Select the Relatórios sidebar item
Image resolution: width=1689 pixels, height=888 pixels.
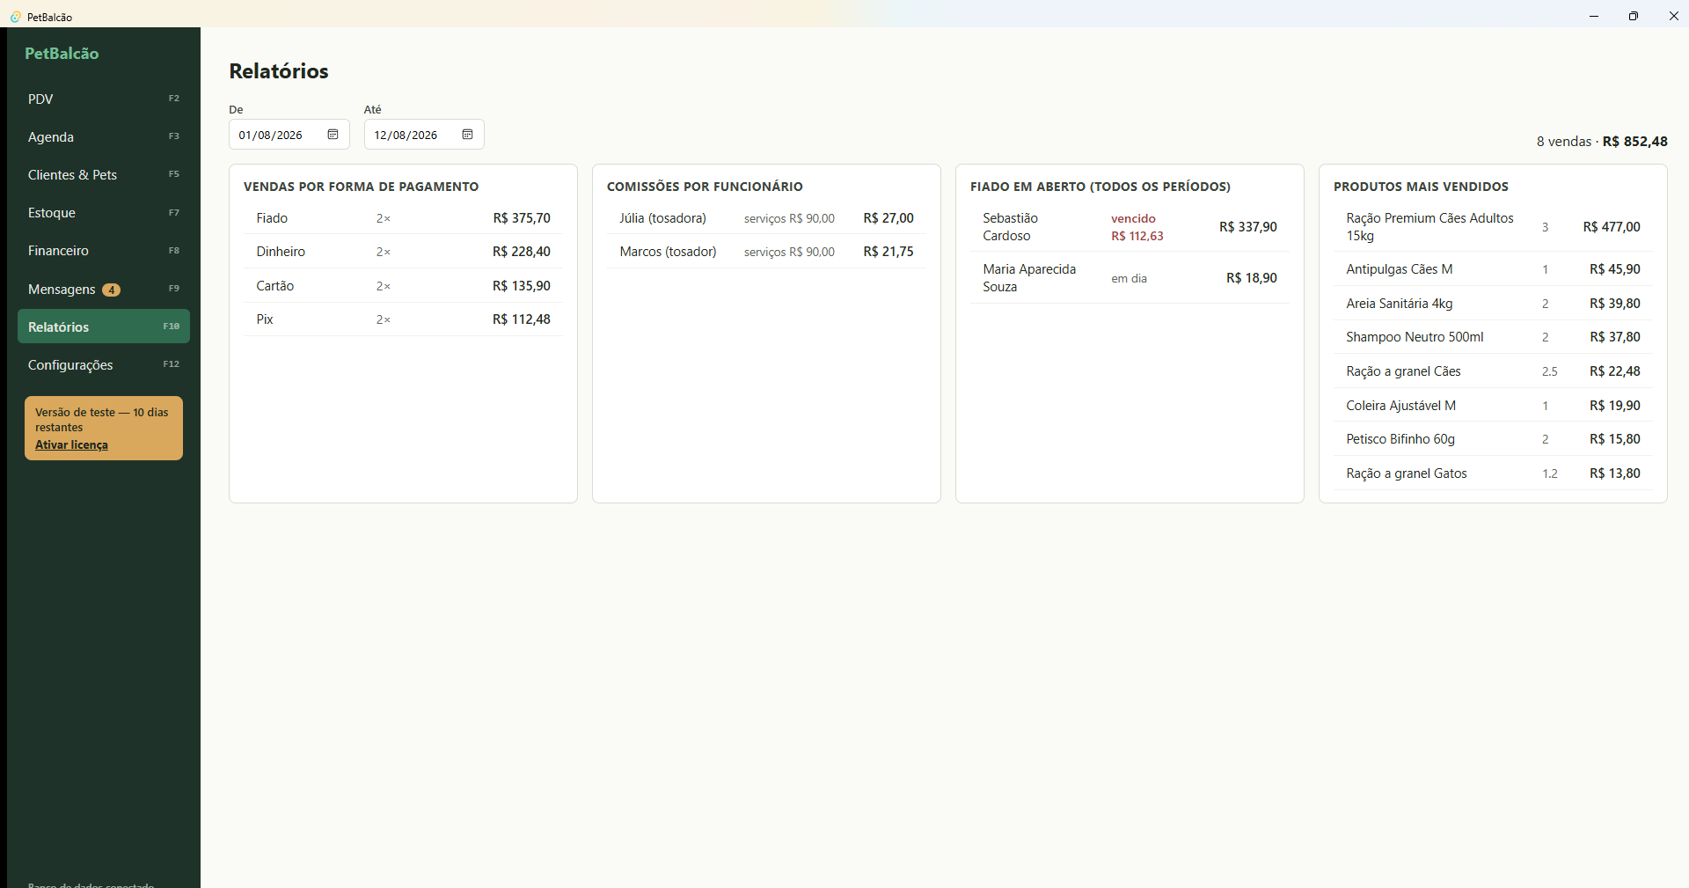(104, 327)
